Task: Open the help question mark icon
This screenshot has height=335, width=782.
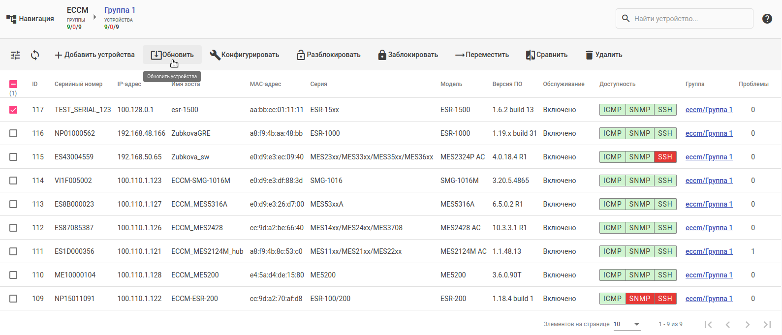Action: [x=767, y=19]
